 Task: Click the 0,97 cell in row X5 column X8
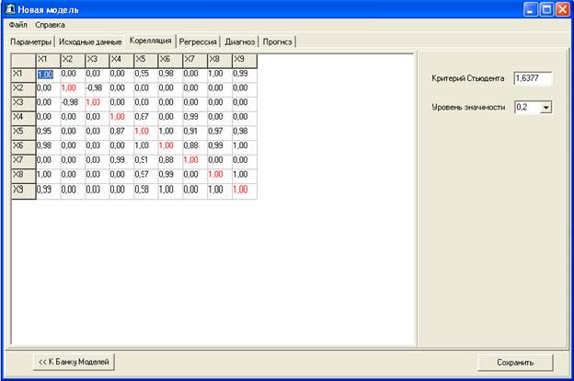[220, 133]
